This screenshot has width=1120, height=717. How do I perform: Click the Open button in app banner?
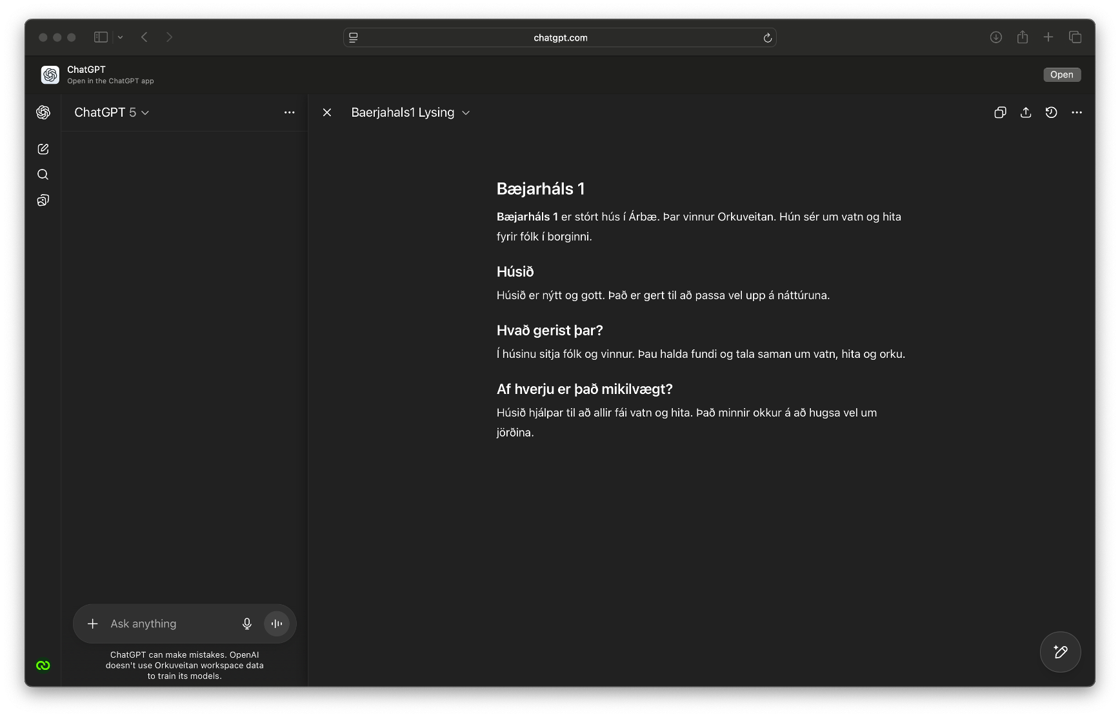coord(1061,75)
